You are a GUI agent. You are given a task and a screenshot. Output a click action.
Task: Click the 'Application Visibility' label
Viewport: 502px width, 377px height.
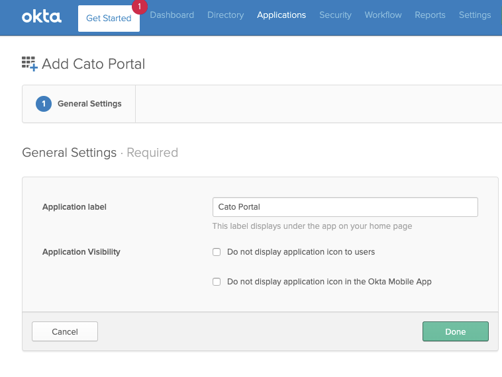[81, 252]
